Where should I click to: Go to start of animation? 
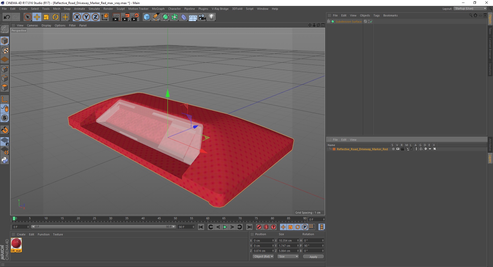(201, 227)
